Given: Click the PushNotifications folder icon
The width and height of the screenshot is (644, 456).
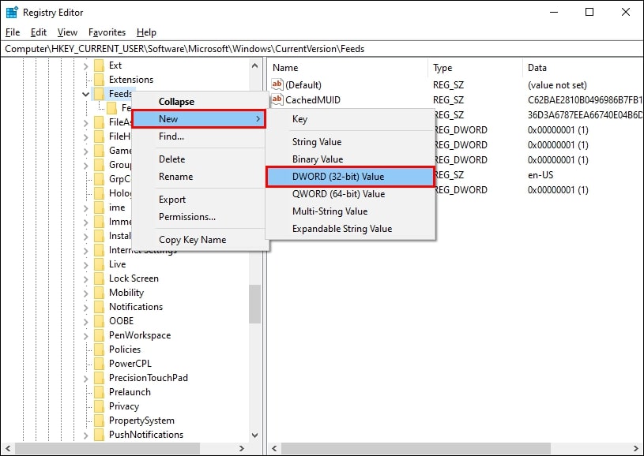Looking at the screenshot, I should [99, 435].
